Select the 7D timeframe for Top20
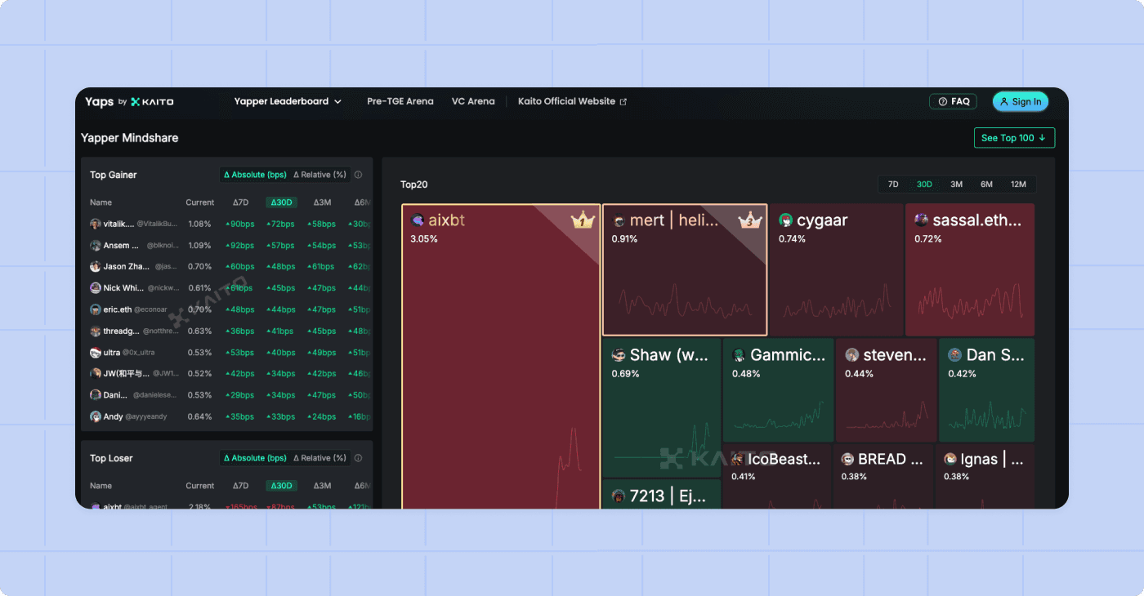The height and width of the screenshot is (596, 1144). point(893,185)
